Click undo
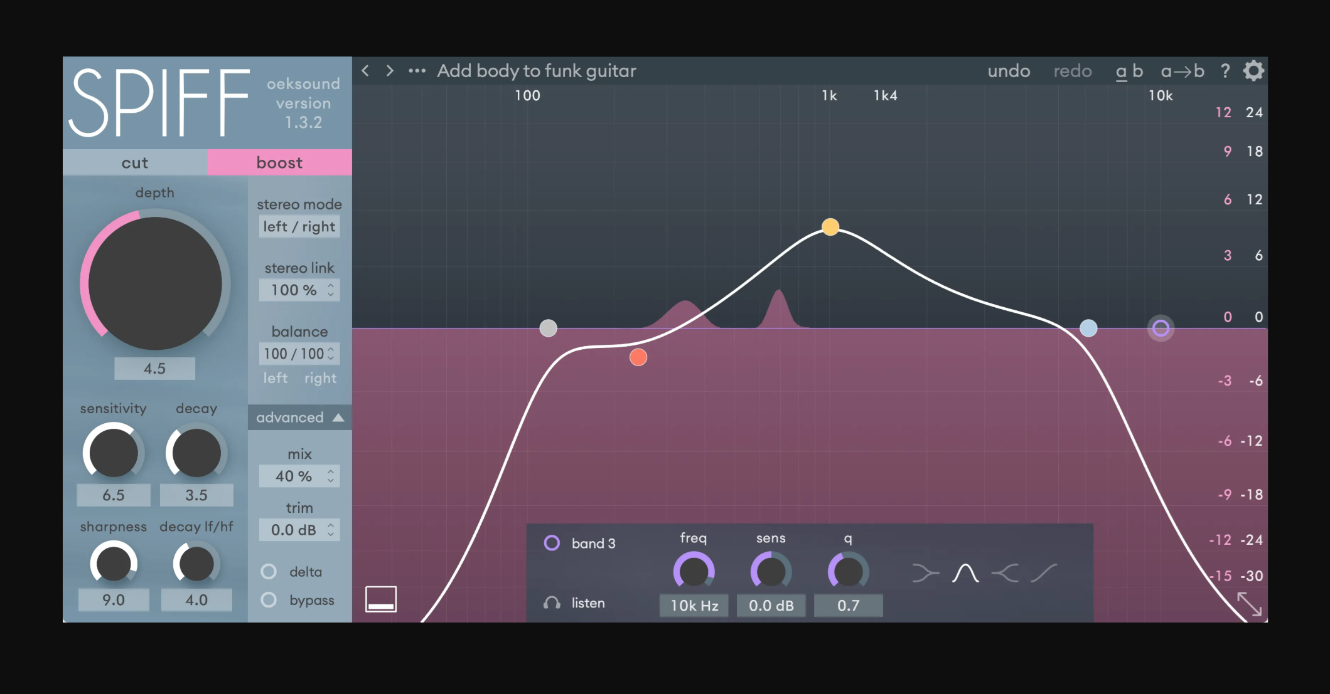Image resolution: width=1330 pixels, height=694 pixels. [1009, 71]
